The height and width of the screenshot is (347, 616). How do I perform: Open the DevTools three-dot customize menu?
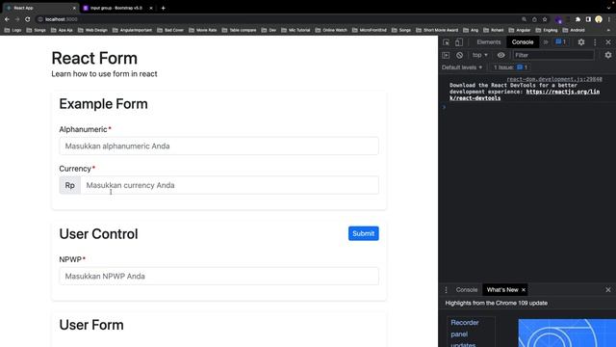[595, 42]
